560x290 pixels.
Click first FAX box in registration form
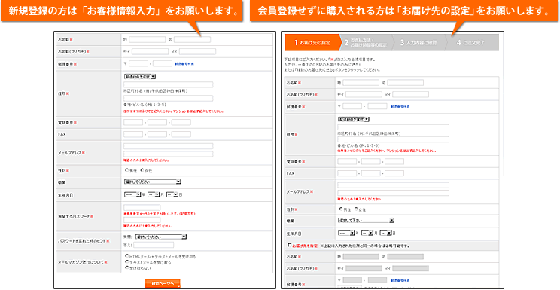pyautogui.click(x=133, y=134)
